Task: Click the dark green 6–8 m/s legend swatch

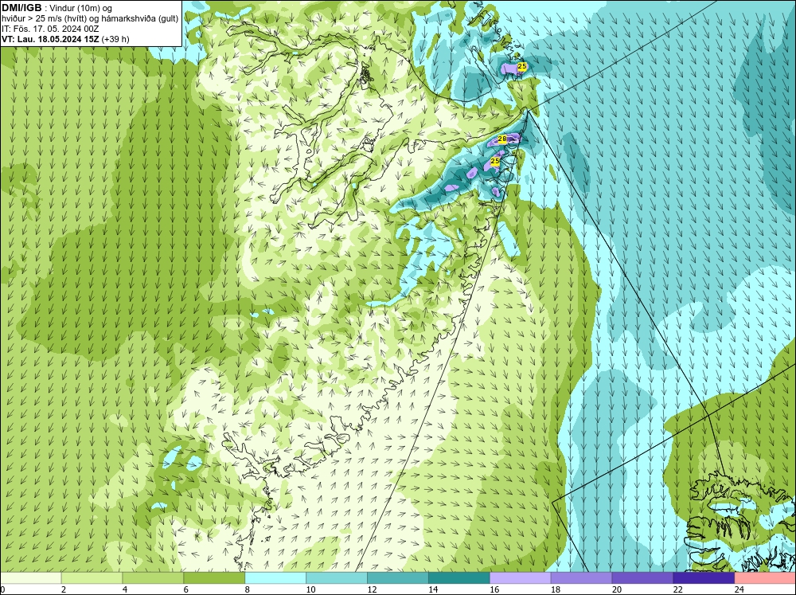Action: [214, 577]
